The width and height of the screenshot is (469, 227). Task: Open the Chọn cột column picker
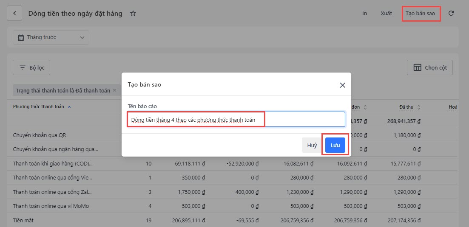click(430, 67)
